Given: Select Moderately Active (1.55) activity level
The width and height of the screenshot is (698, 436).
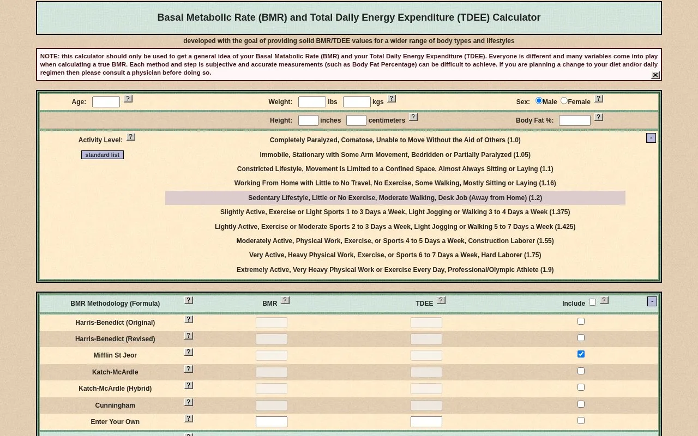Looking at the screenshot, I should click(x=395, y=241).
